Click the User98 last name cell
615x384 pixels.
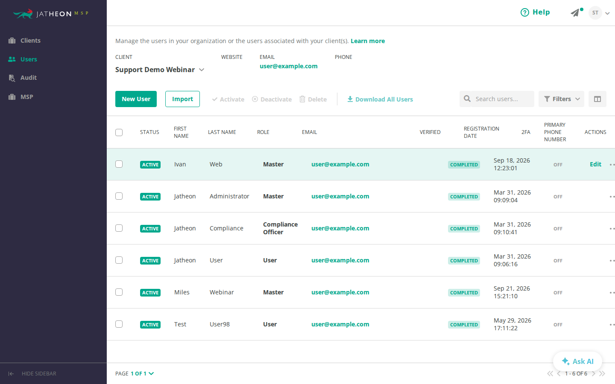pyautogui.click(x=220, y=324)
